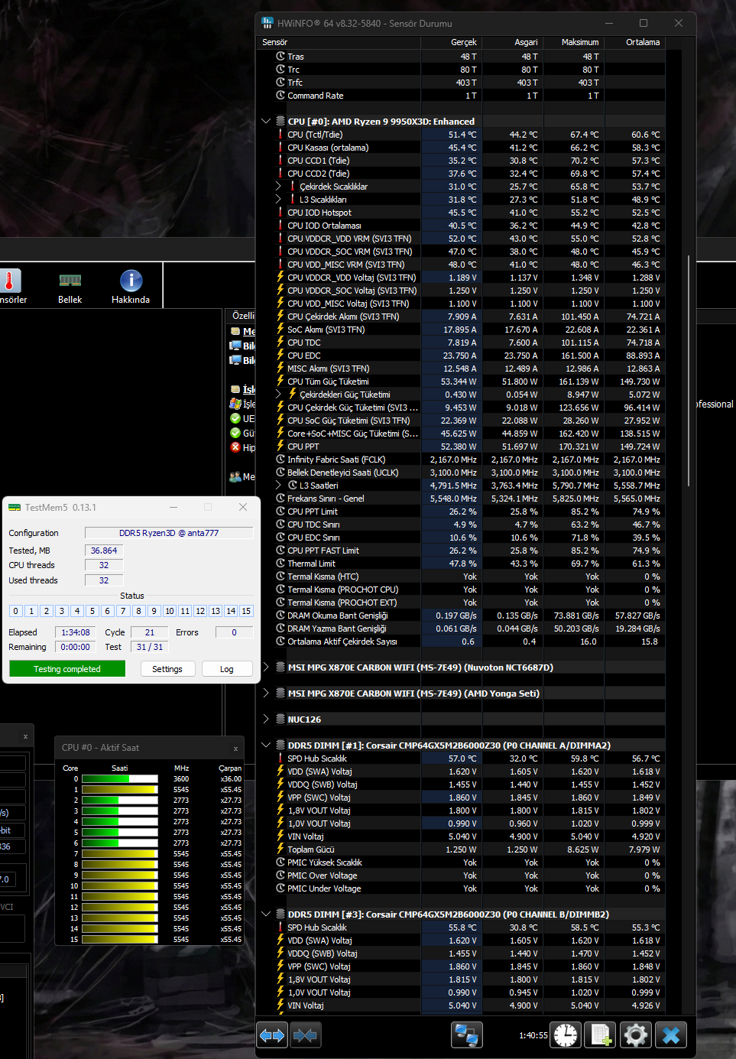Click circle icon beside Ortalama Aktif Çekirdek Sayısı
The image size is (736, 1059).
(x=280, y=642)
